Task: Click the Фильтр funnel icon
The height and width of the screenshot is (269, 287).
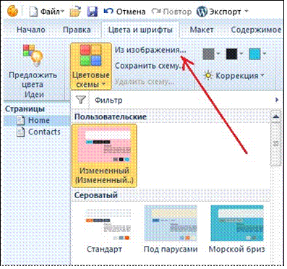Action: coord(81,100)
